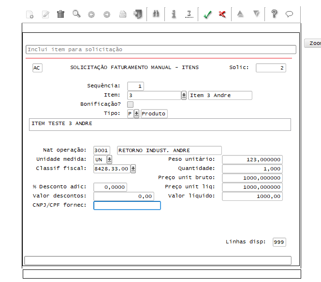This screenshot has width=321, height=282.
Task: Click the new document toolbar icon
Action: coord(30,14)
